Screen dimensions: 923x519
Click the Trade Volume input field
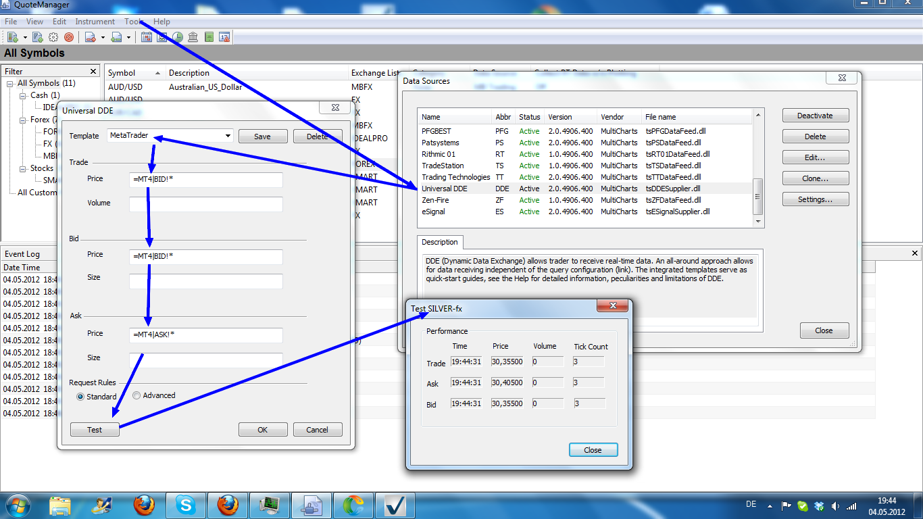click(x=205, y=204)
